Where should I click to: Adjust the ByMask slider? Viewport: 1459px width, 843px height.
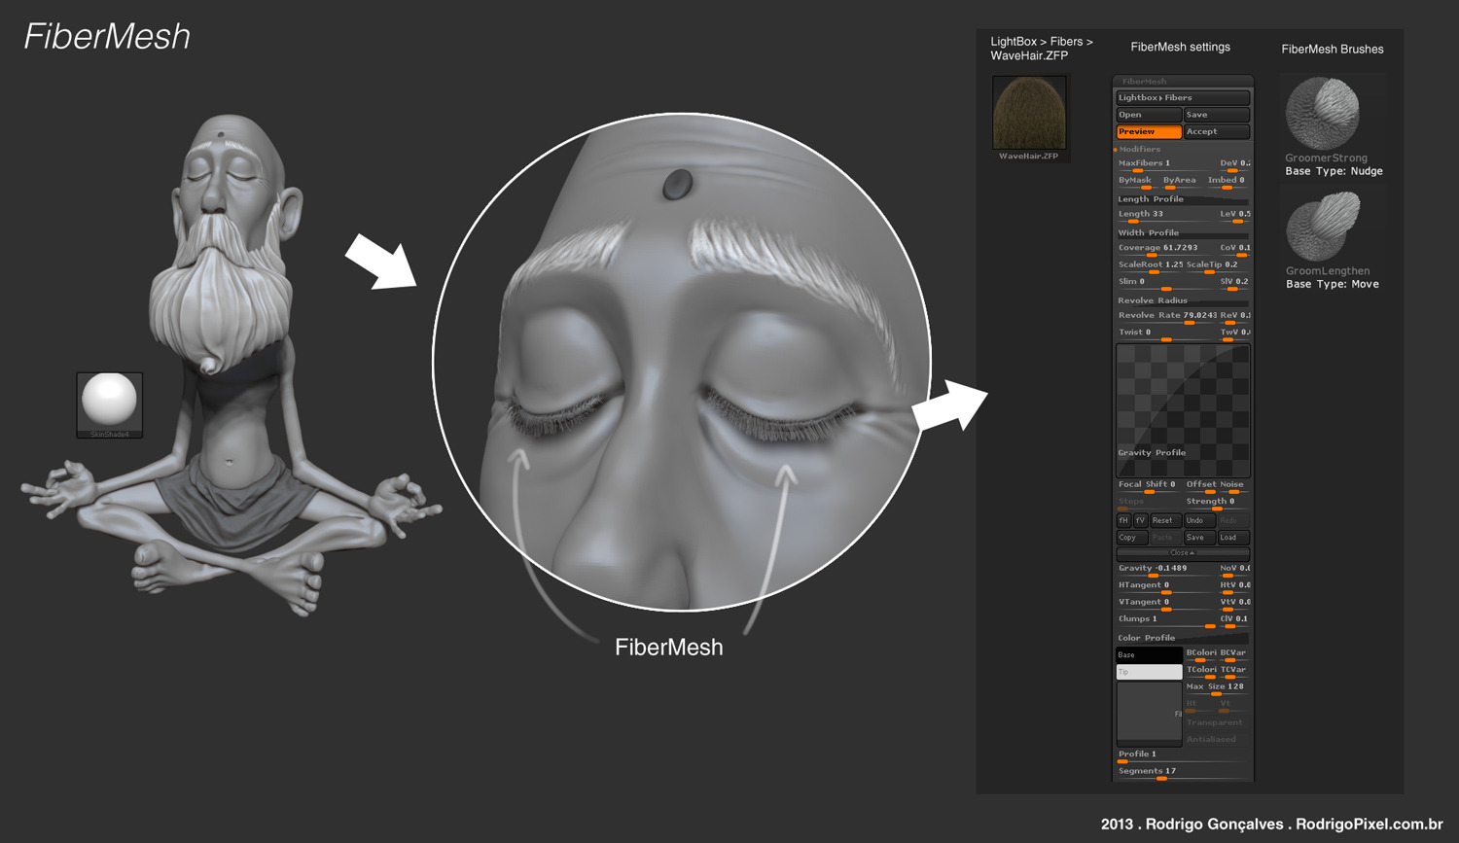click(x=1136, y=181)
